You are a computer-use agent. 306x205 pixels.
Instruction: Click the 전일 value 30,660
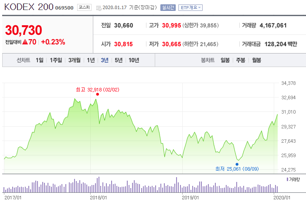click(123, 25)
